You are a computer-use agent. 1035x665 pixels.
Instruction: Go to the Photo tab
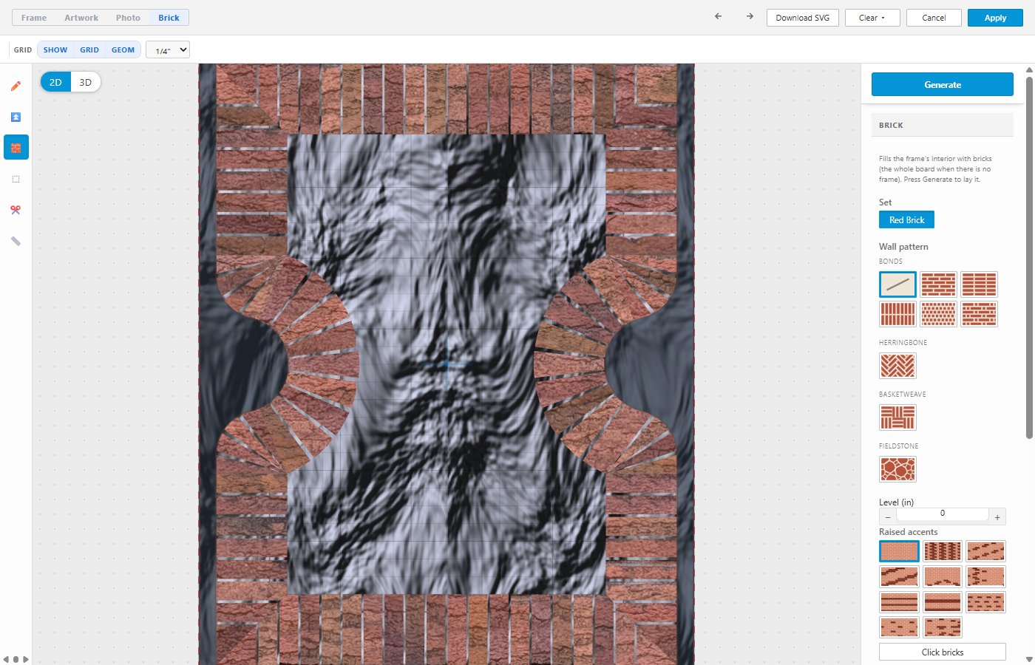click(128, 18)
